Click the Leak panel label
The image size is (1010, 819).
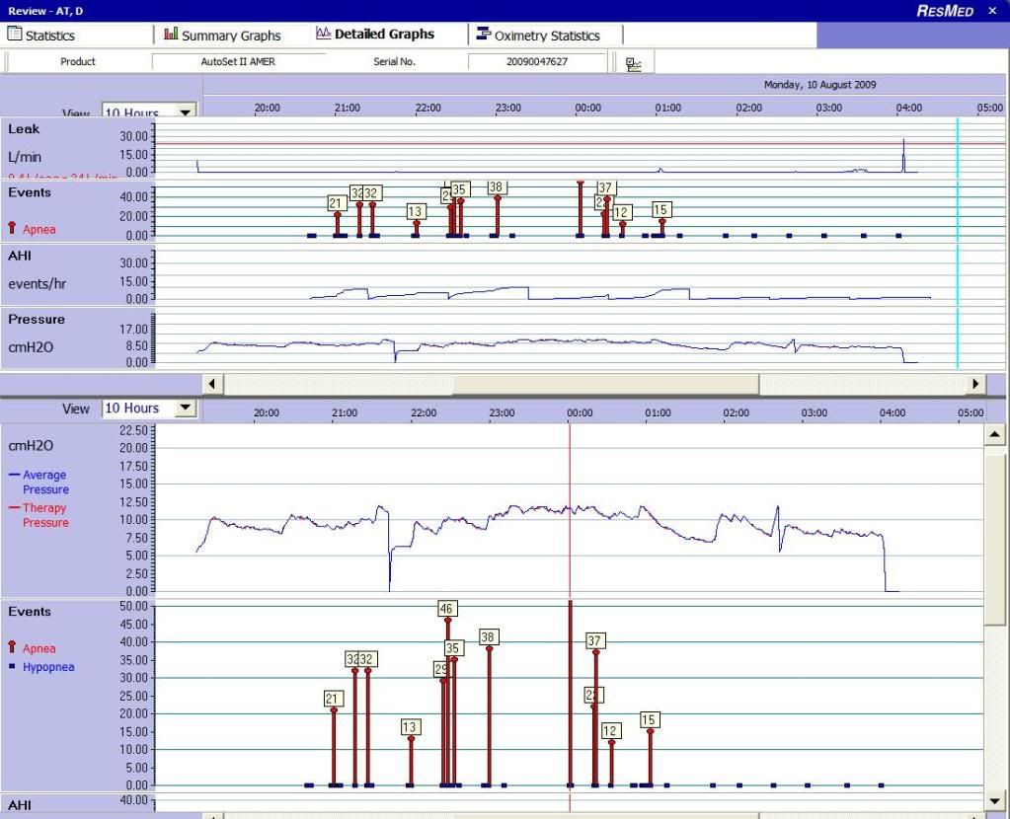[x=24, y=129]
